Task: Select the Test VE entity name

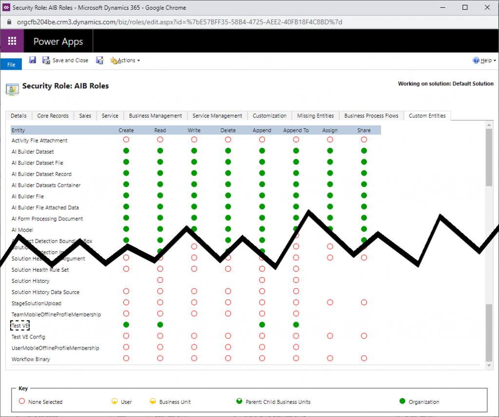Action: click(20, 325)
